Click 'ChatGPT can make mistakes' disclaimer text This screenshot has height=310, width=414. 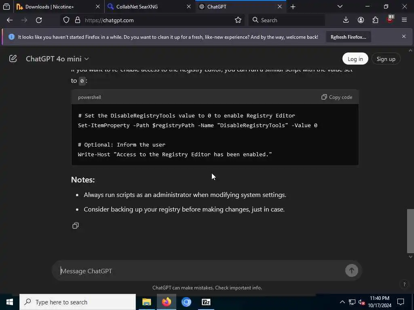pyautogui.click(x=183, y=287)
